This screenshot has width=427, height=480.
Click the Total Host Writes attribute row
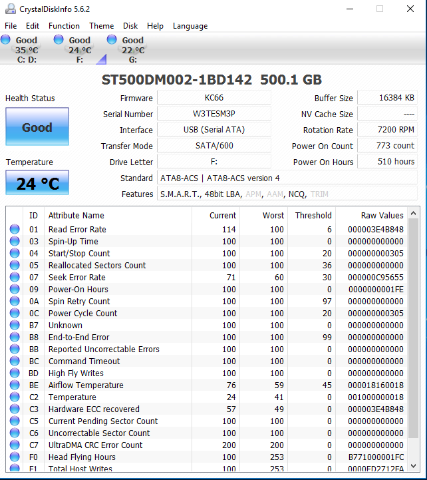click(x=206, y=468)
